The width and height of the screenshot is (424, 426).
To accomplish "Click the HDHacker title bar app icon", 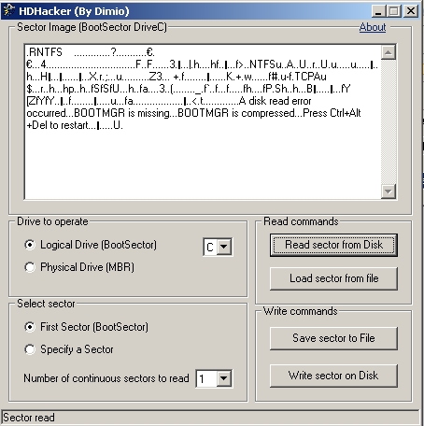I will 8,11.
